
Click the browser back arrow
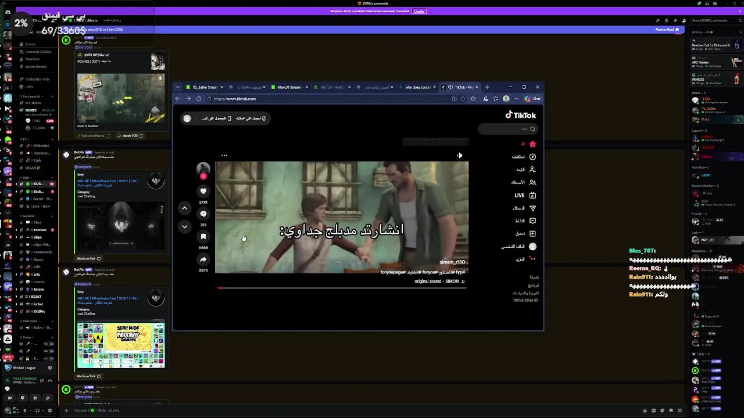[178, 99]
